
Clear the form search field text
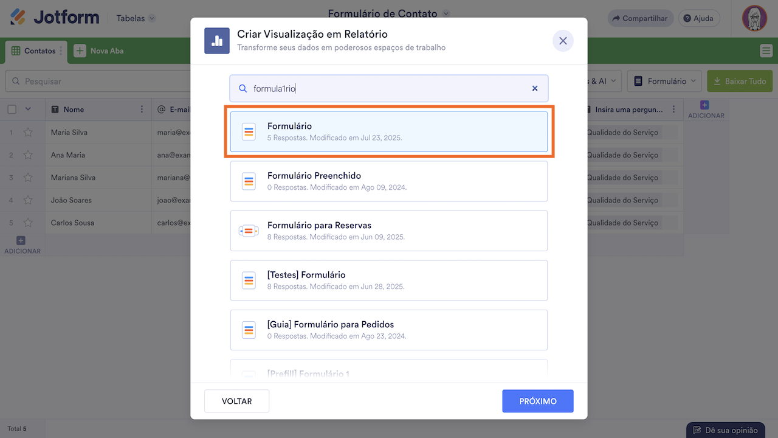535,88
